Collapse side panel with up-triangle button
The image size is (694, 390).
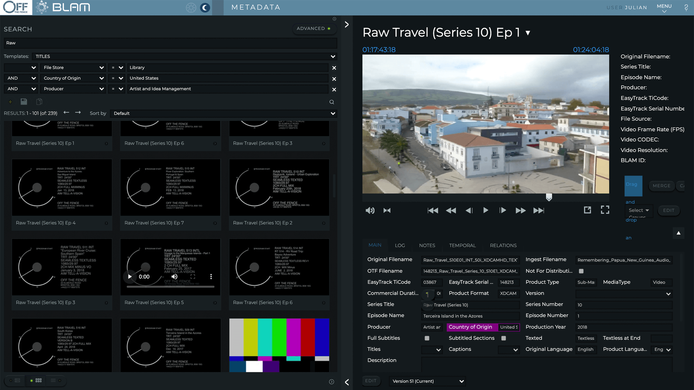click(678, 233)
